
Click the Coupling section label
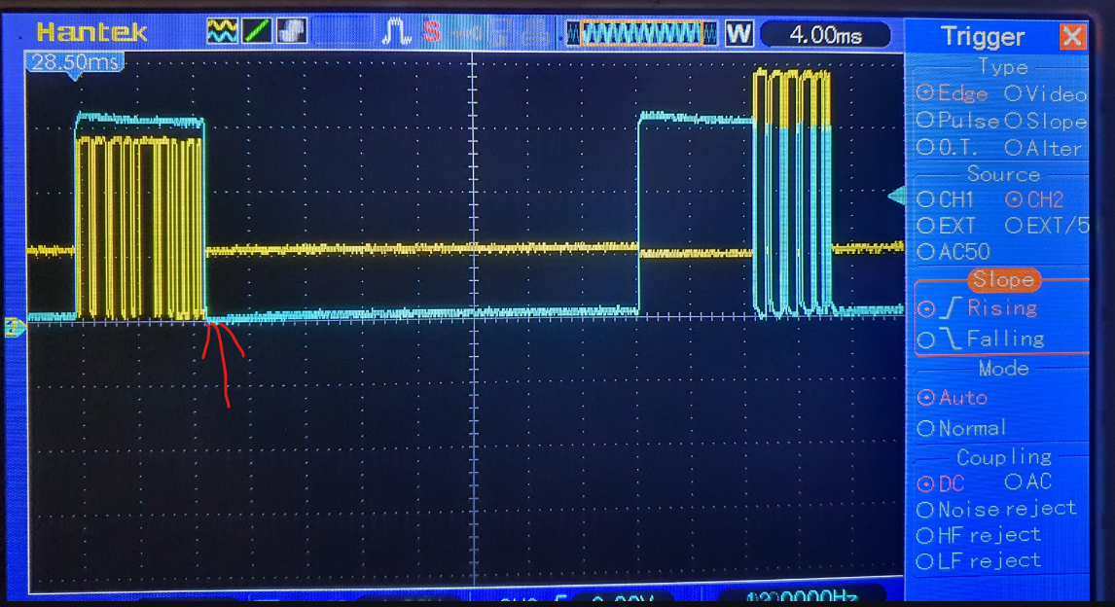click(x=1004, y=457)
